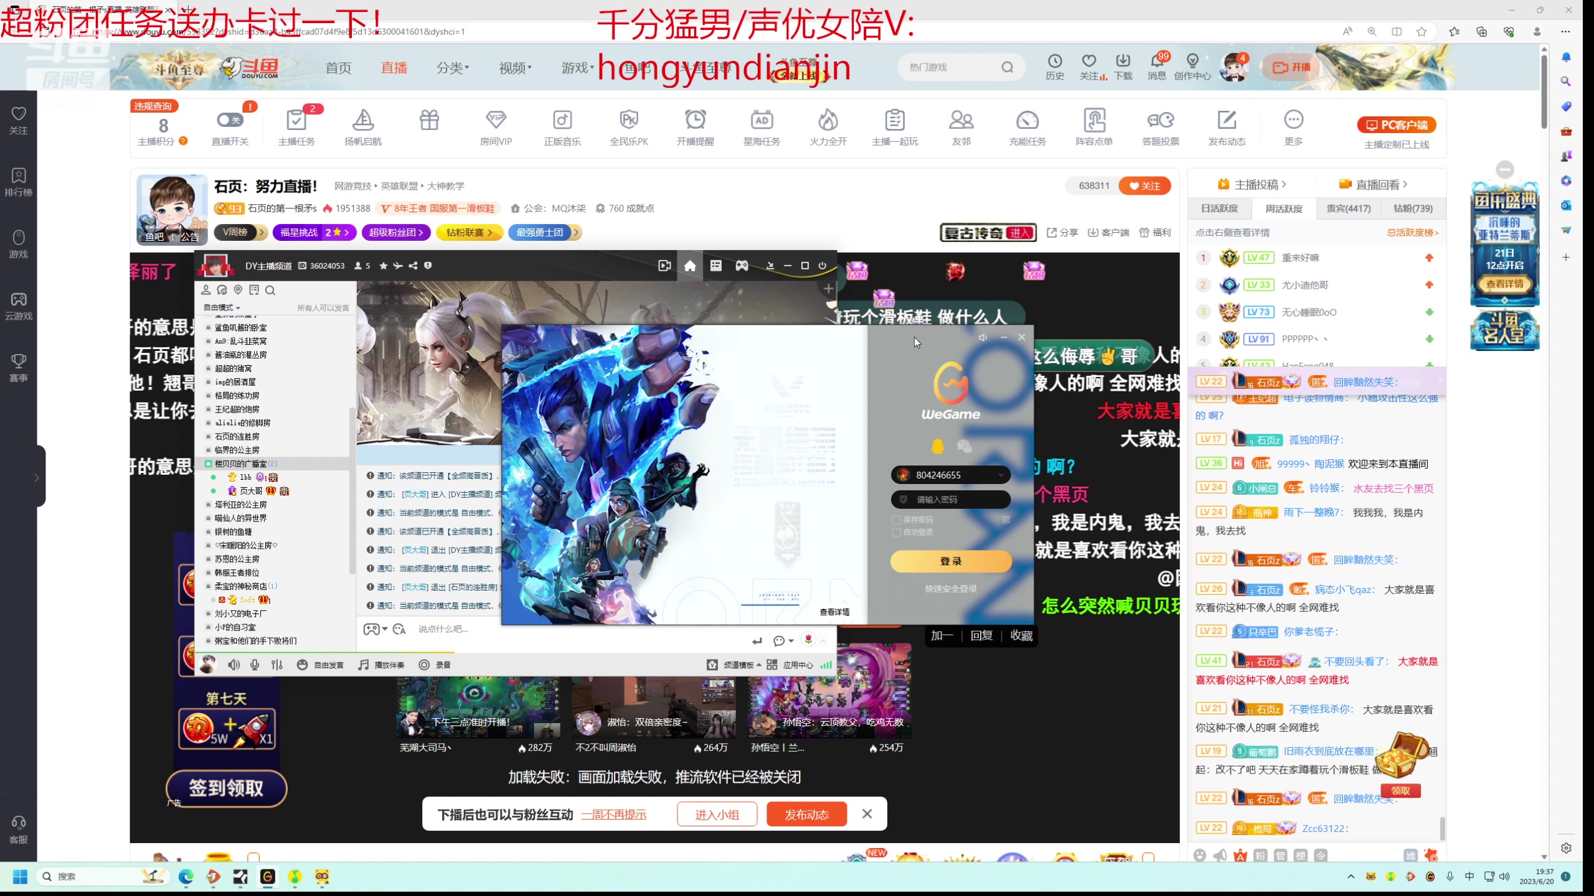Click the 登录 button in WeGame

coord(951,561)
